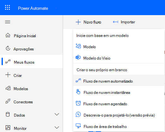Viewport: 165px width, 132px height.
Task: Click the Criar plus icon
Action: point(8,75)
